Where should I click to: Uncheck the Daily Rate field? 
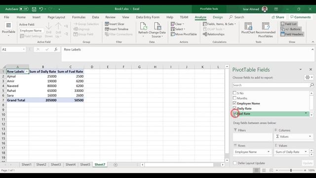coord(235,108)
